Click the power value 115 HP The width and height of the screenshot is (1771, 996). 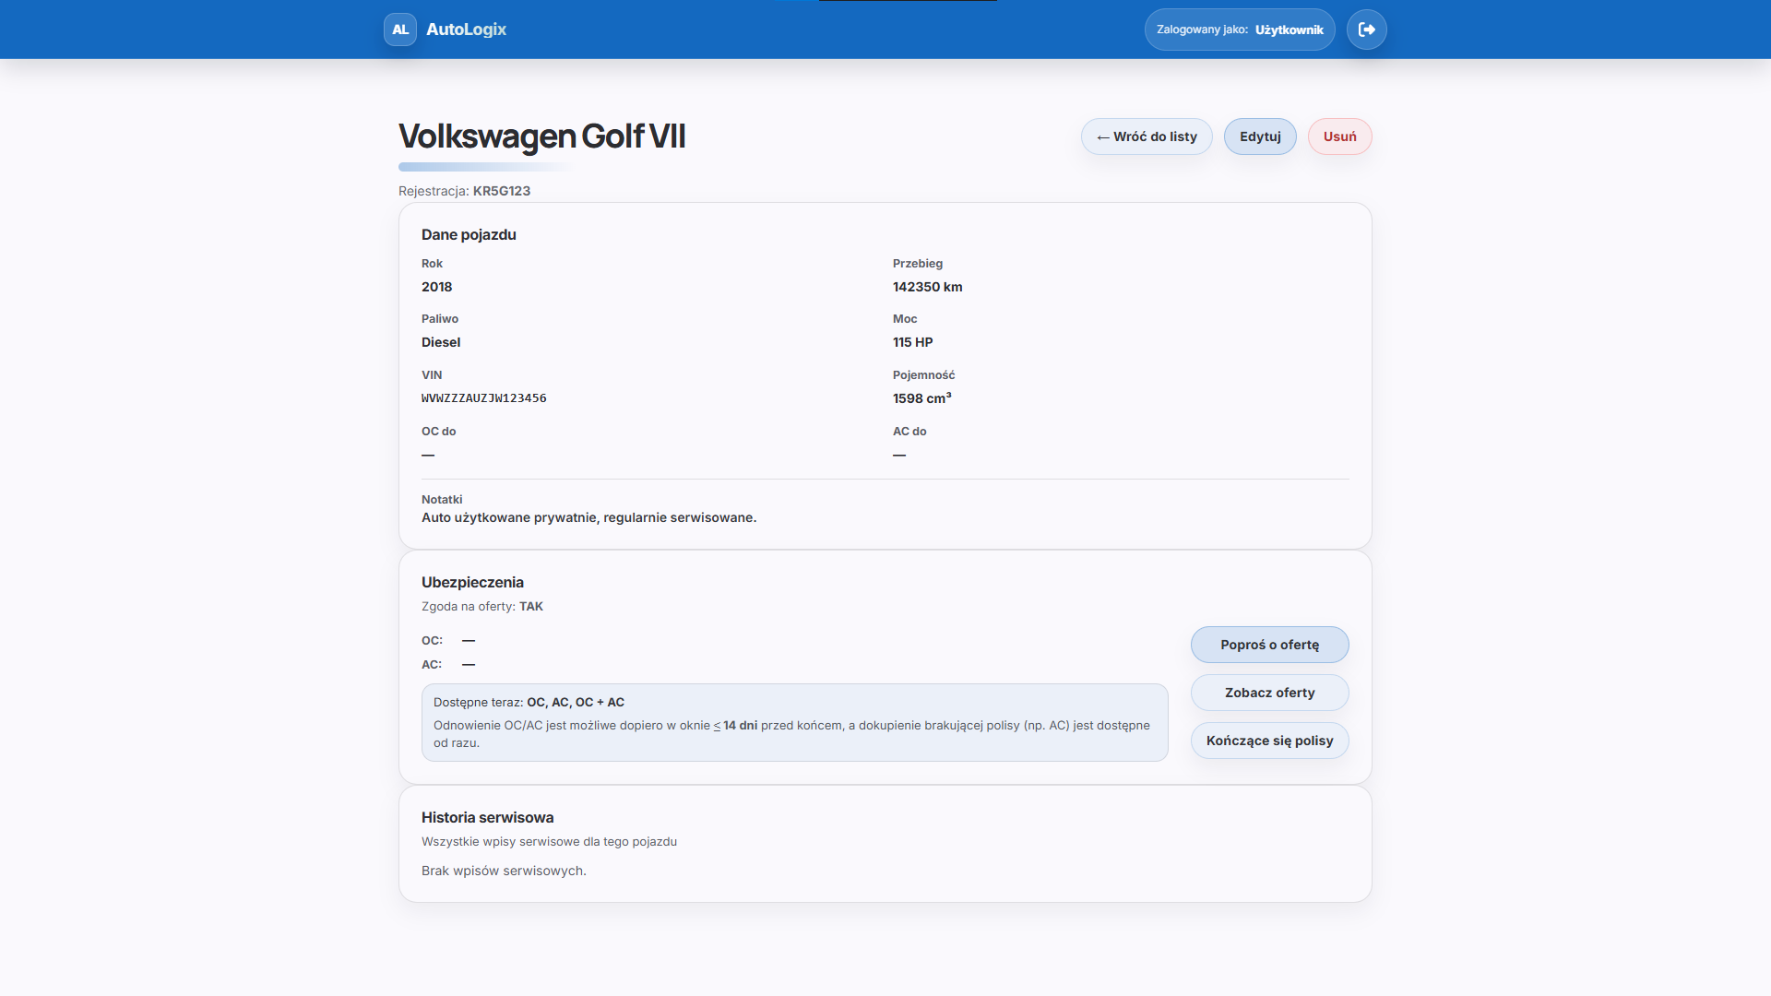912,342
